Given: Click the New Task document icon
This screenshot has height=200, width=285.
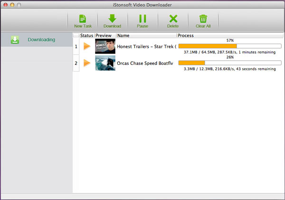Looking at the screenshot, I should point(83,18).
